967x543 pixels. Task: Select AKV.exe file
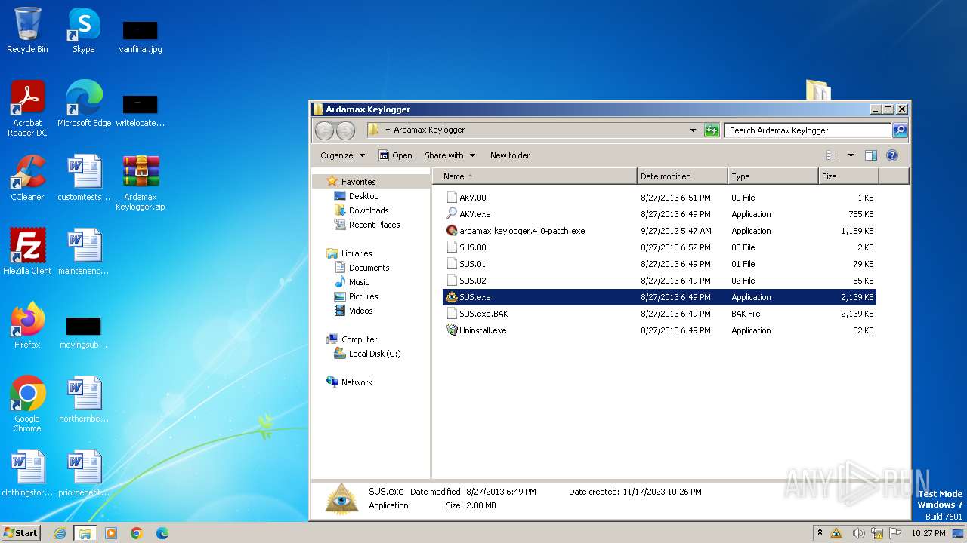660,214
